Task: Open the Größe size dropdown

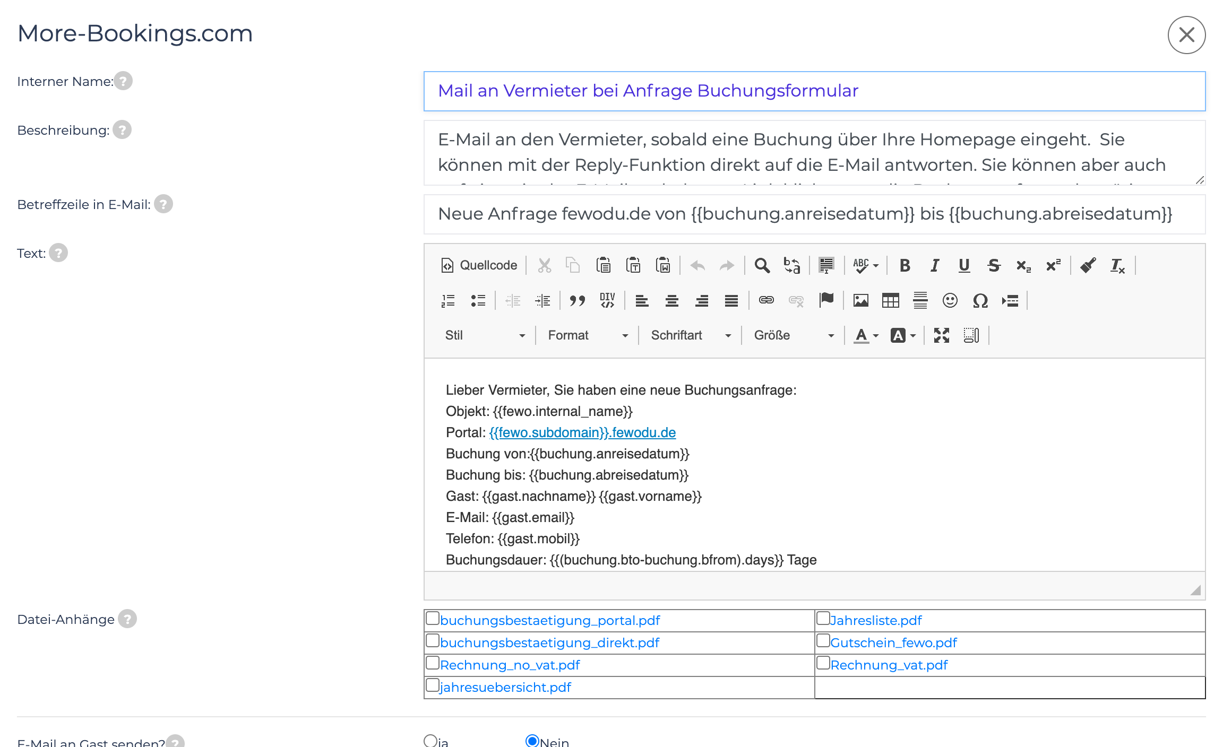Action: click(x=794, y=335)
